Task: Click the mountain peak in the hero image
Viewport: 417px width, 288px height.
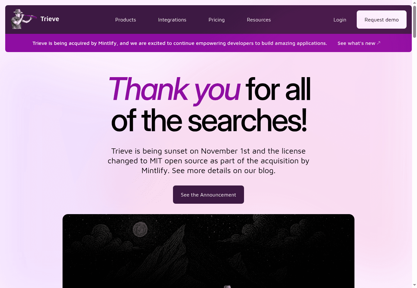Action: tap(180, 228)
